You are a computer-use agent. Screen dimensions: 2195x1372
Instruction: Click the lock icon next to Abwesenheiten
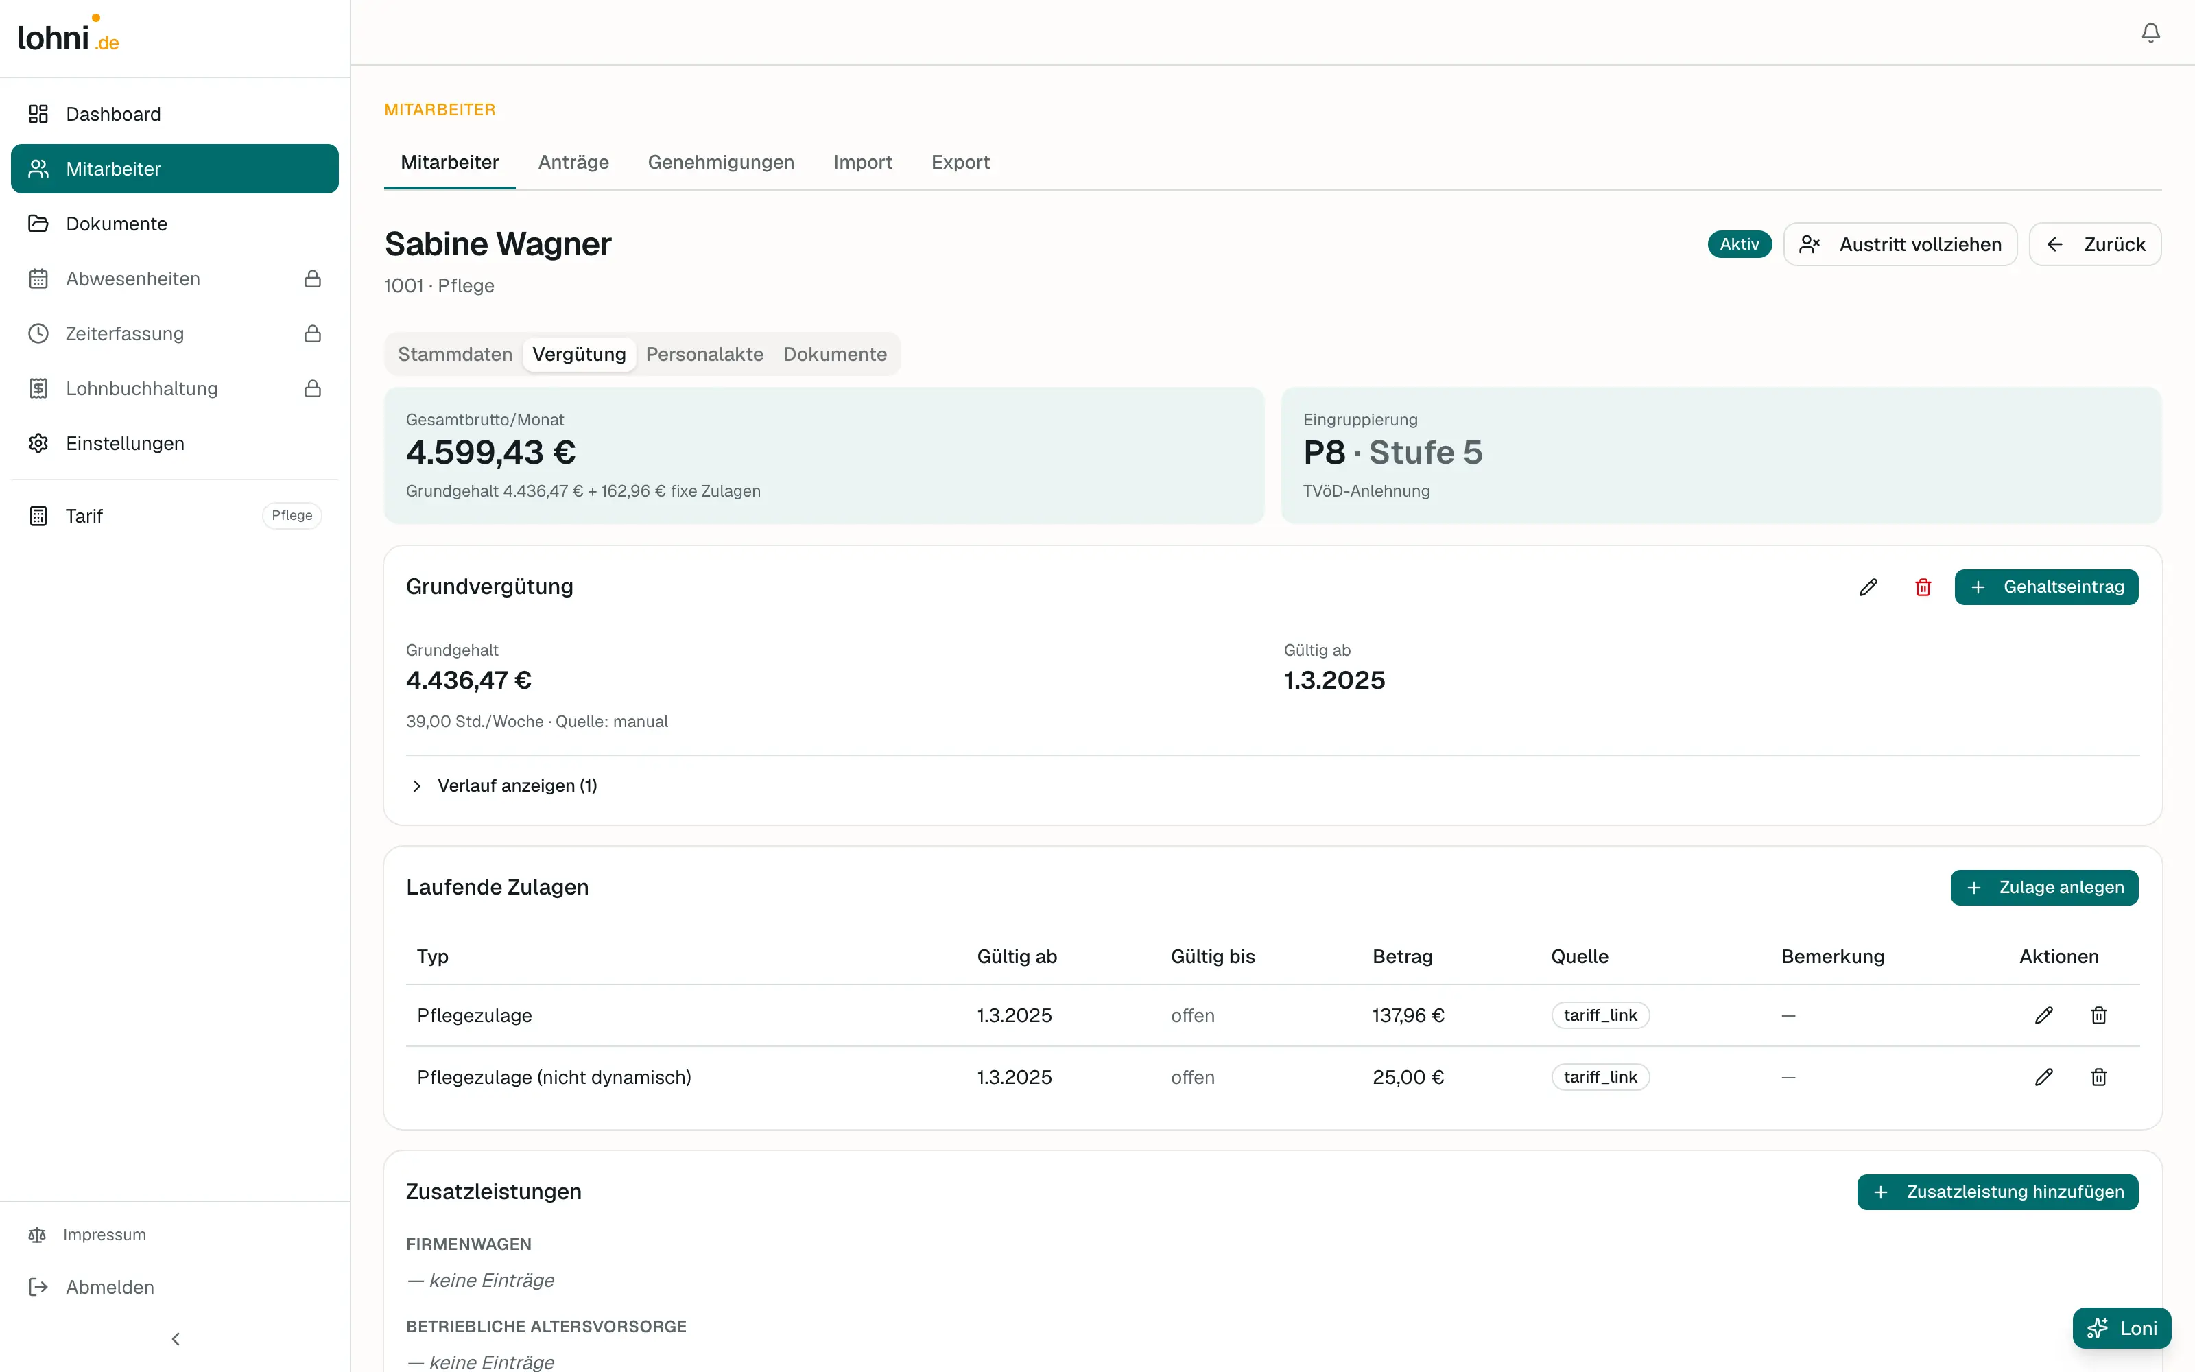coord(313,279)
